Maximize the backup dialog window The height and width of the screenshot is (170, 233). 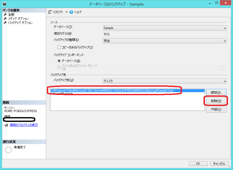coord(217,3)
